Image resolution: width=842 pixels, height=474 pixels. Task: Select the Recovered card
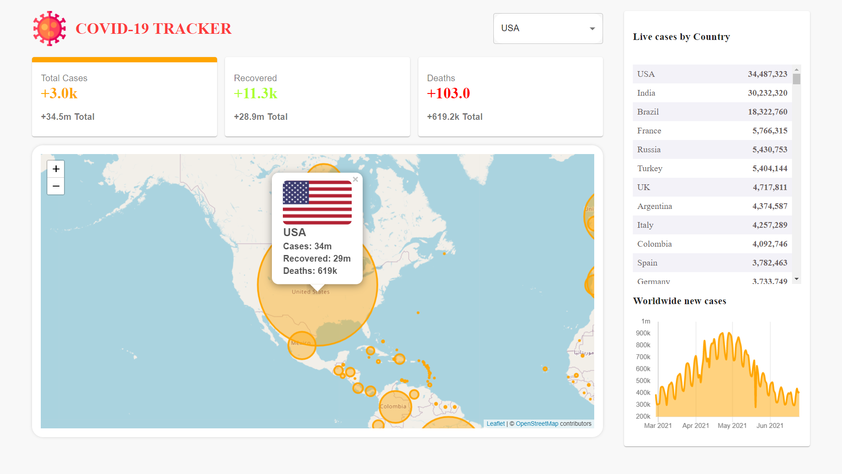pyautogui.click(x=317, y=97)
